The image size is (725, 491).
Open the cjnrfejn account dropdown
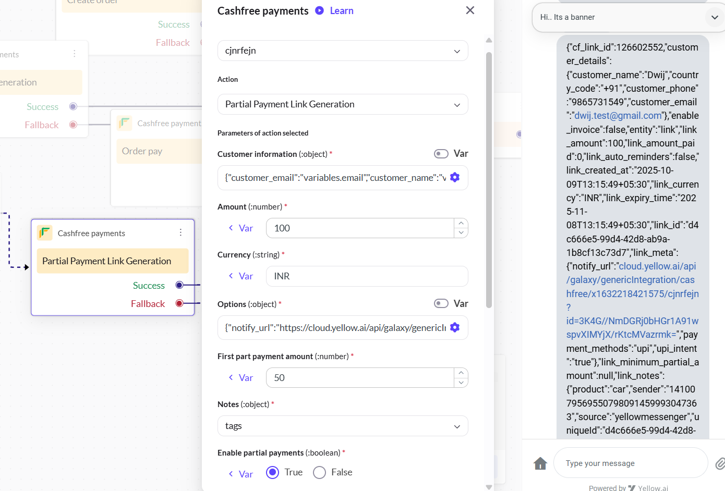pyautogui.click(x=343, y=51)
